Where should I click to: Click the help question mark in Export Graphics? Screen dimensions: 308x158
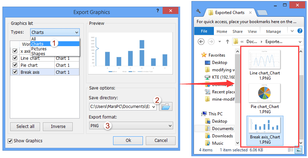158,11
